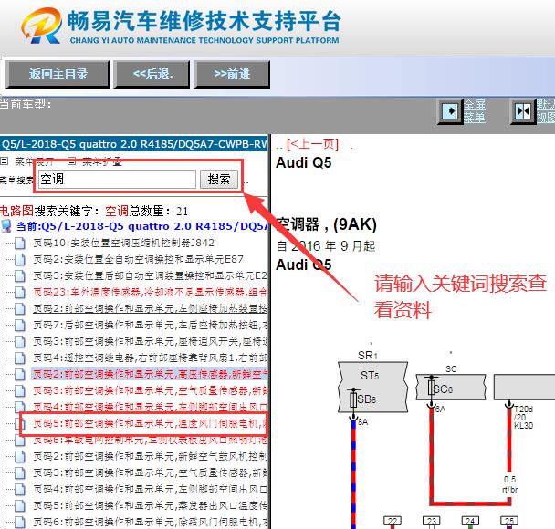This screenshot has height=529, width=555.
Task: Click document icon for 页码2 新鲜空气鼓风机控制 row
Action: [20, 457]
